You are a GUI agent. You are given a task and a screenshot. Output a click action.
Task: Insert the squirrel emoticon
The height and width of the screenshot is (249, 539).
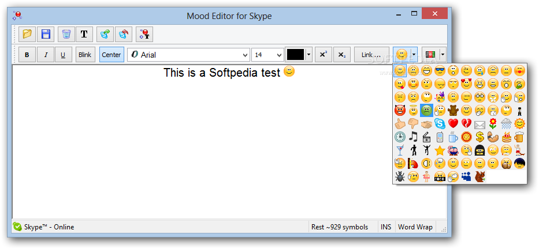479,176
